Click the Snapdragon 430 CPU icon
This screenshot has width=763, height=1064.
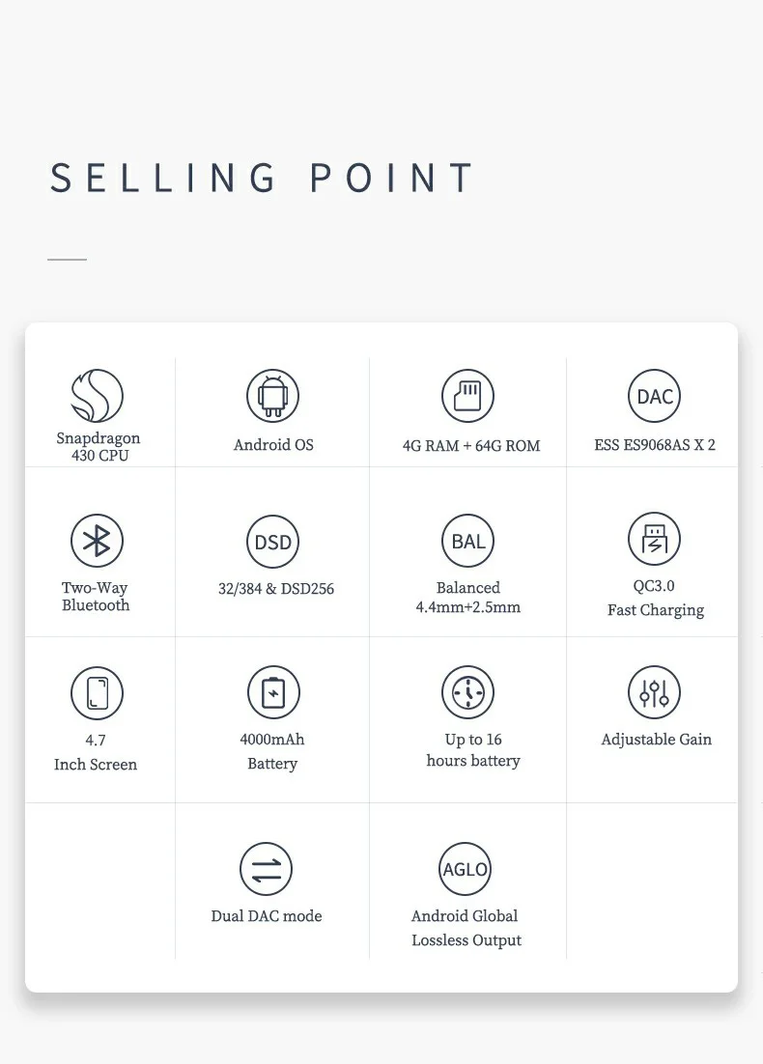[98, 396]
